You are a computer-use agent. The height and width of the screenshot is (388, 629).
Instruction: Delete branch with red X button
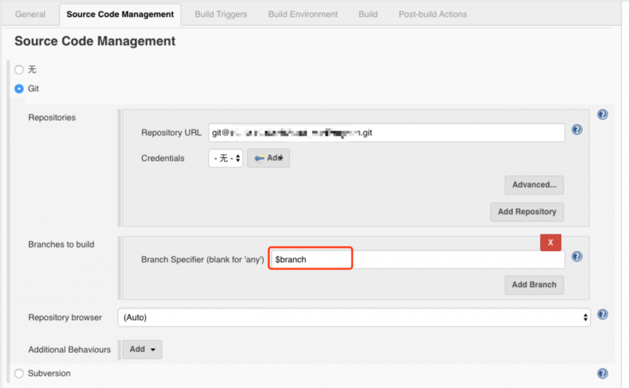tap(550, 243)
